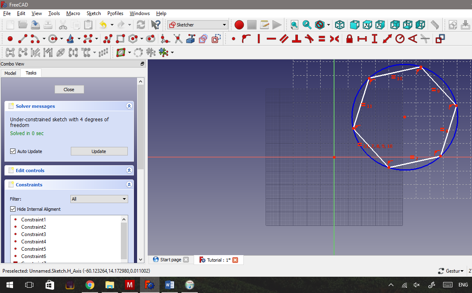Select the Line tool in the Sketcher toolbar
This screenshot has width=472, height=293.
tap(22, 38)
